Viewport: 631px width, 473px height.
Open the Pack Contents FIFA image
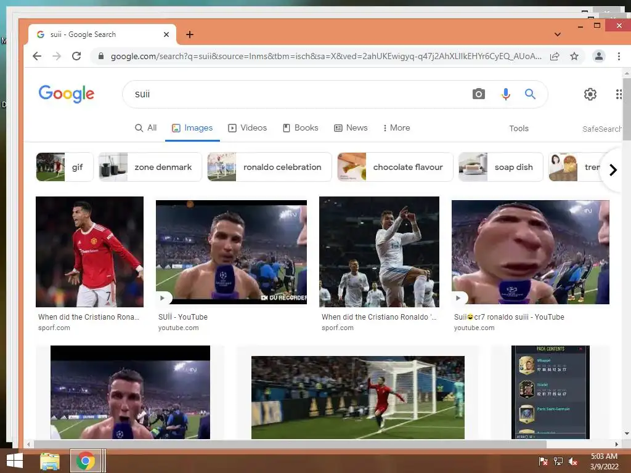tap(550, 392)
